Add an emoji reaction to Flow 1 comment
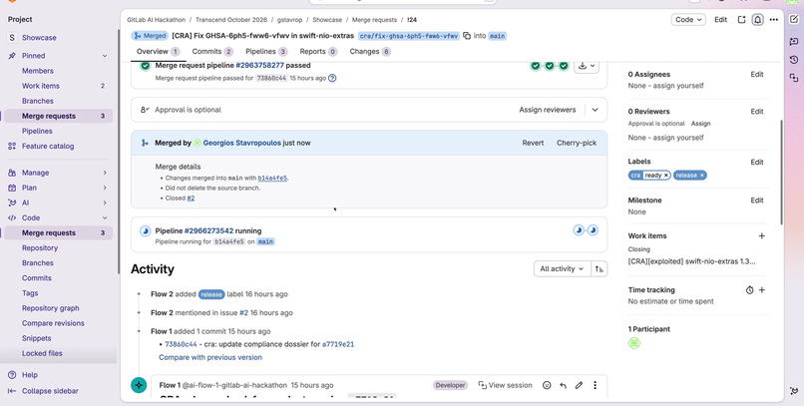The height and width of the screenshot is (406, 804). [547, 385]
